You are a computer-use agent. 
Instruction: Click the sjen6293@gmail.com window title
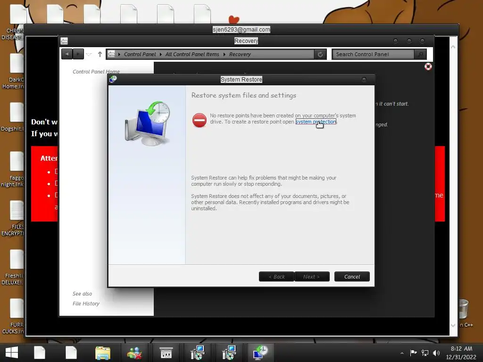[x=241, y=30]
